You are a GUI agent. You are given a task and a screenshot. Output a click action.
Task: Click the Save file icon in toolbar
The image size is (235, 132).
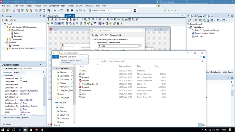[x=14, y=11]
